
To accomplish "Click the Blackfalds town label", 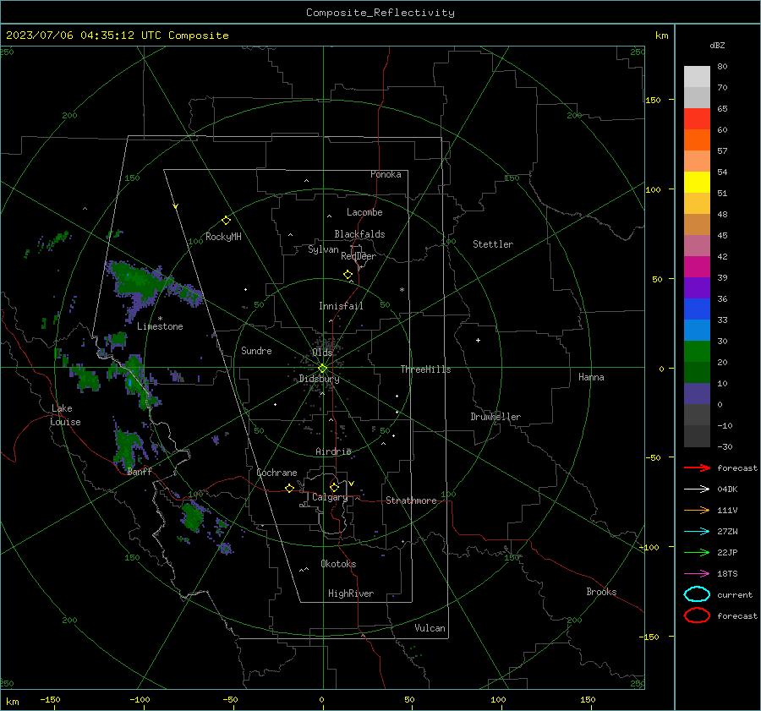I will [359, 234].
